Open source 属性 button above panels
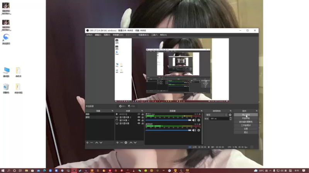This screenshot has width=309, height=173. tap(122, 106)
